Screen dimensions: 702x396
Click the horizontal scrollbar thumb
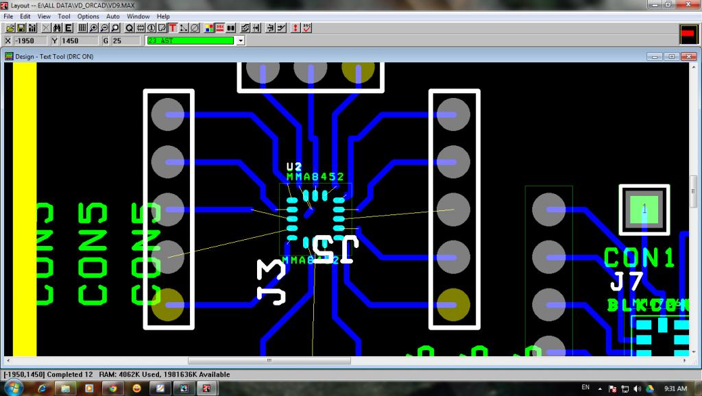(269, 360)
